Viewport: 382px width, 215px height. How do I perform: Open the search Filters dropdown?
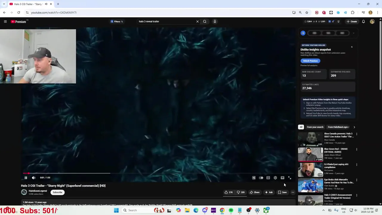click(x=117, y=21)
